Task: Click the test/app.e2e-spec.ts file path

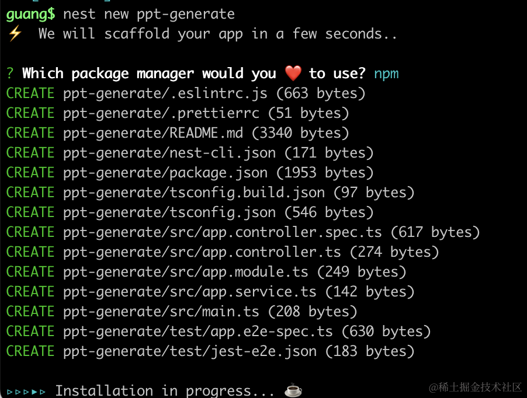Action: coord(198,331)
